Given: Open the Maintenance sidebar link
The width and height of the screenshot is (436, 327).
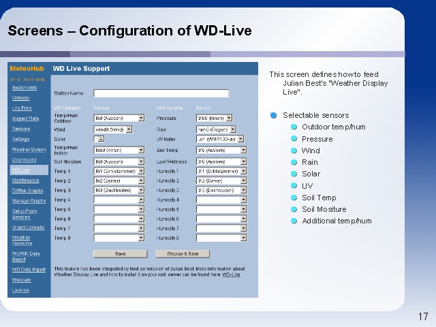Looking at the screenshot, I should (x=25, y=180).
